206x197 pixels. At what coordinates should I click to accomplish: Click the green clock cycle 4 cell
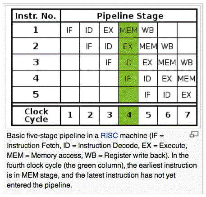(x=128, y=116)
